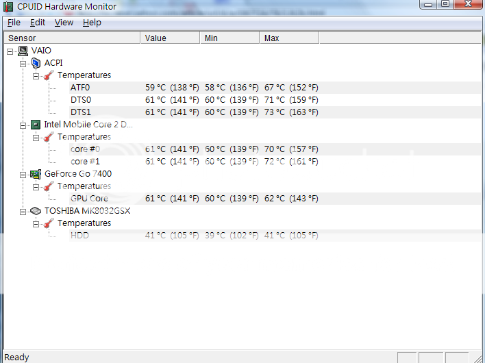
Task: Collapse Temperatures under TOSHIBA MK8032GSX
Action: (36, 224)
